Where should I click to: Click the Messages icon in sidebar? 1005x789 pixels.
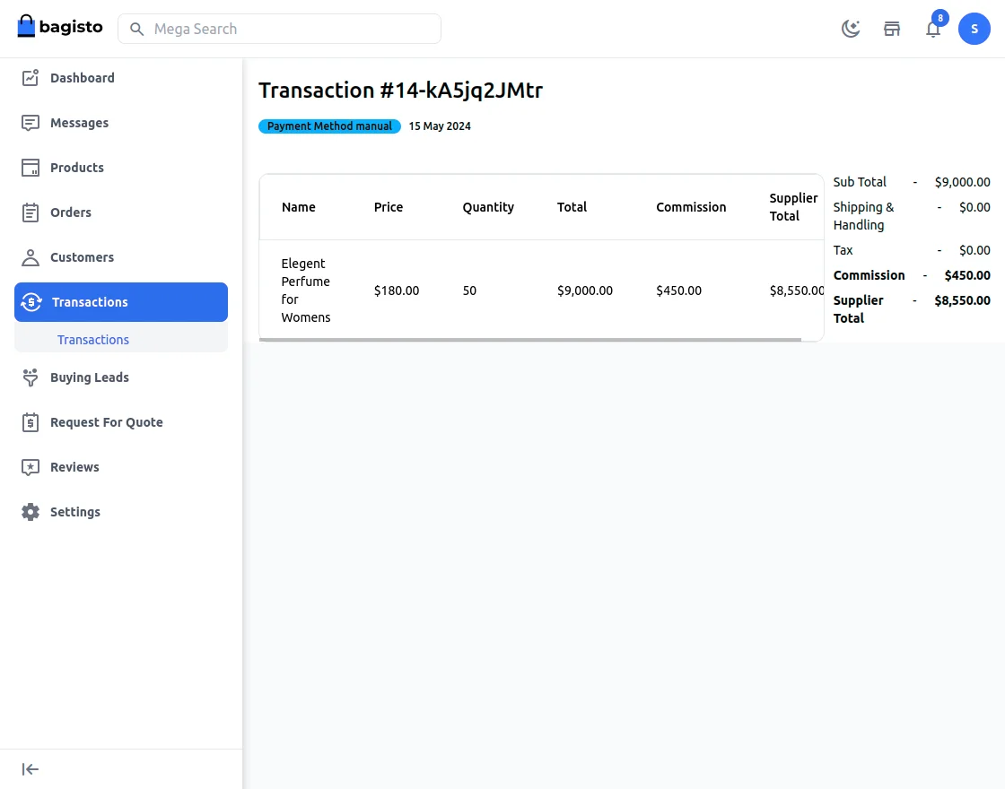pyautogui.click(x=31, y=123)
